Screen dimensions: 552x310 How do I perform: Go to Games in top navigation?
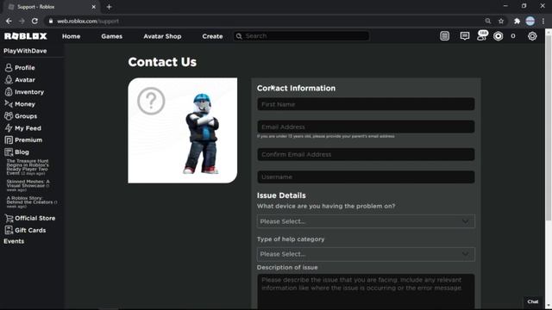[111, 36]
